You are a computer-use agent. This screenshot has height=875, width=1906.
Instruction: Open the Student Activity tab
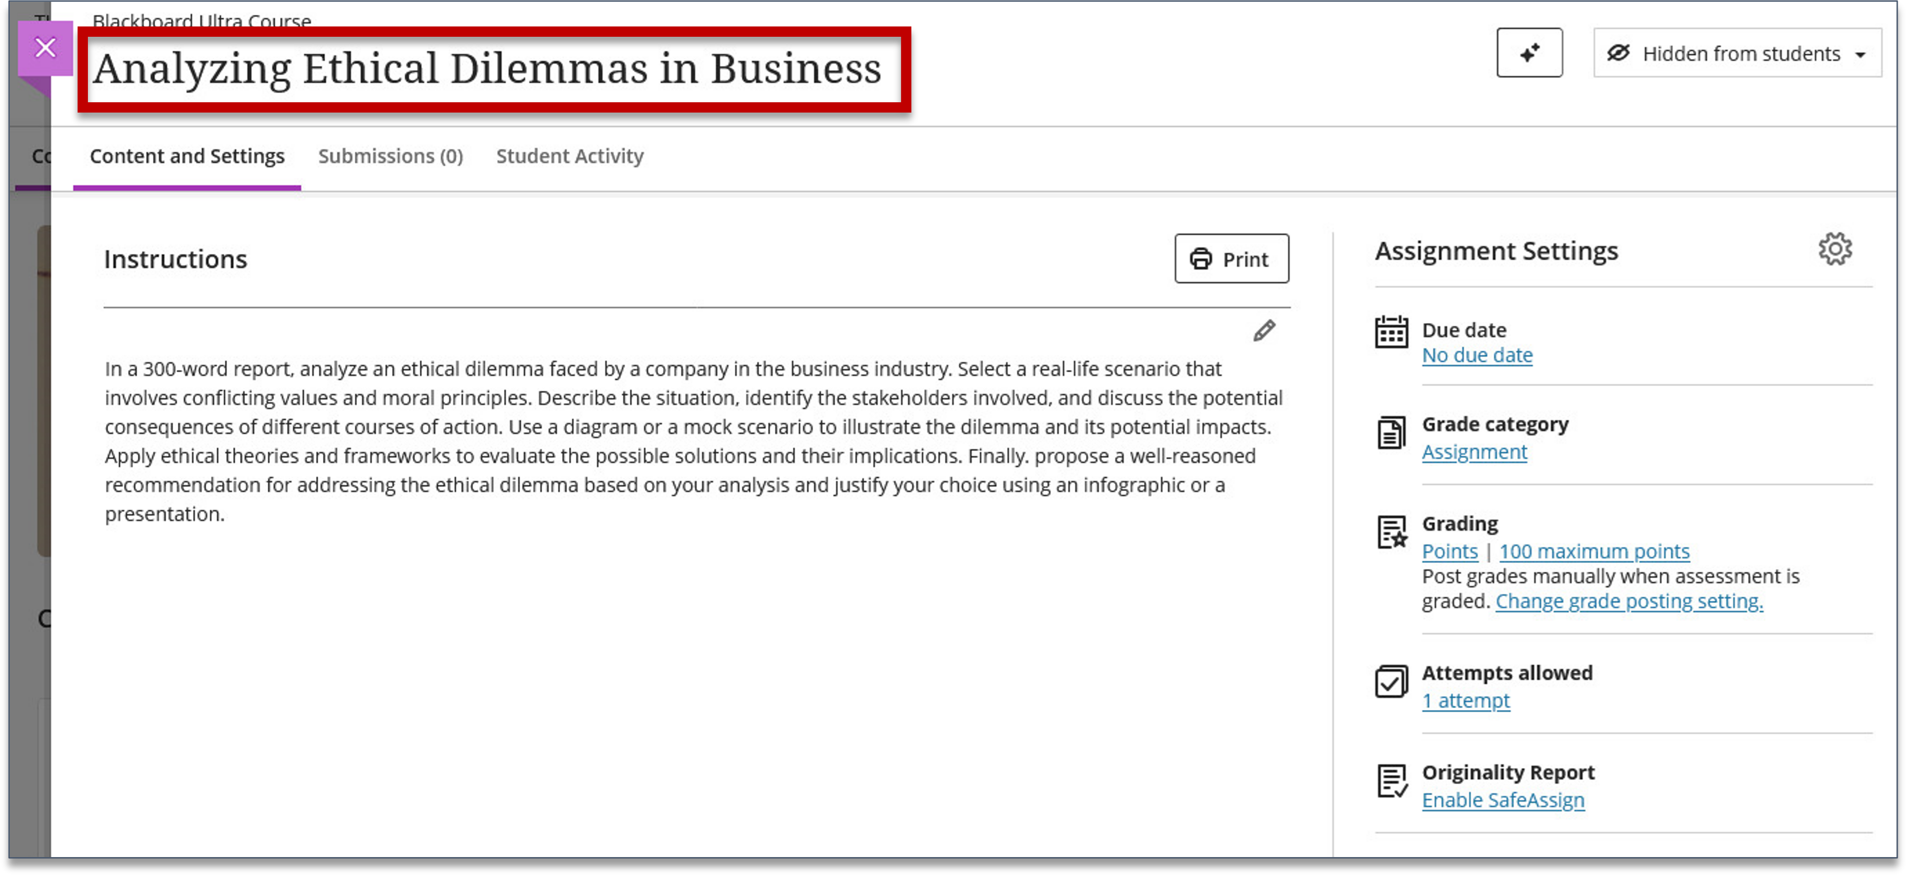coord(570,156)
